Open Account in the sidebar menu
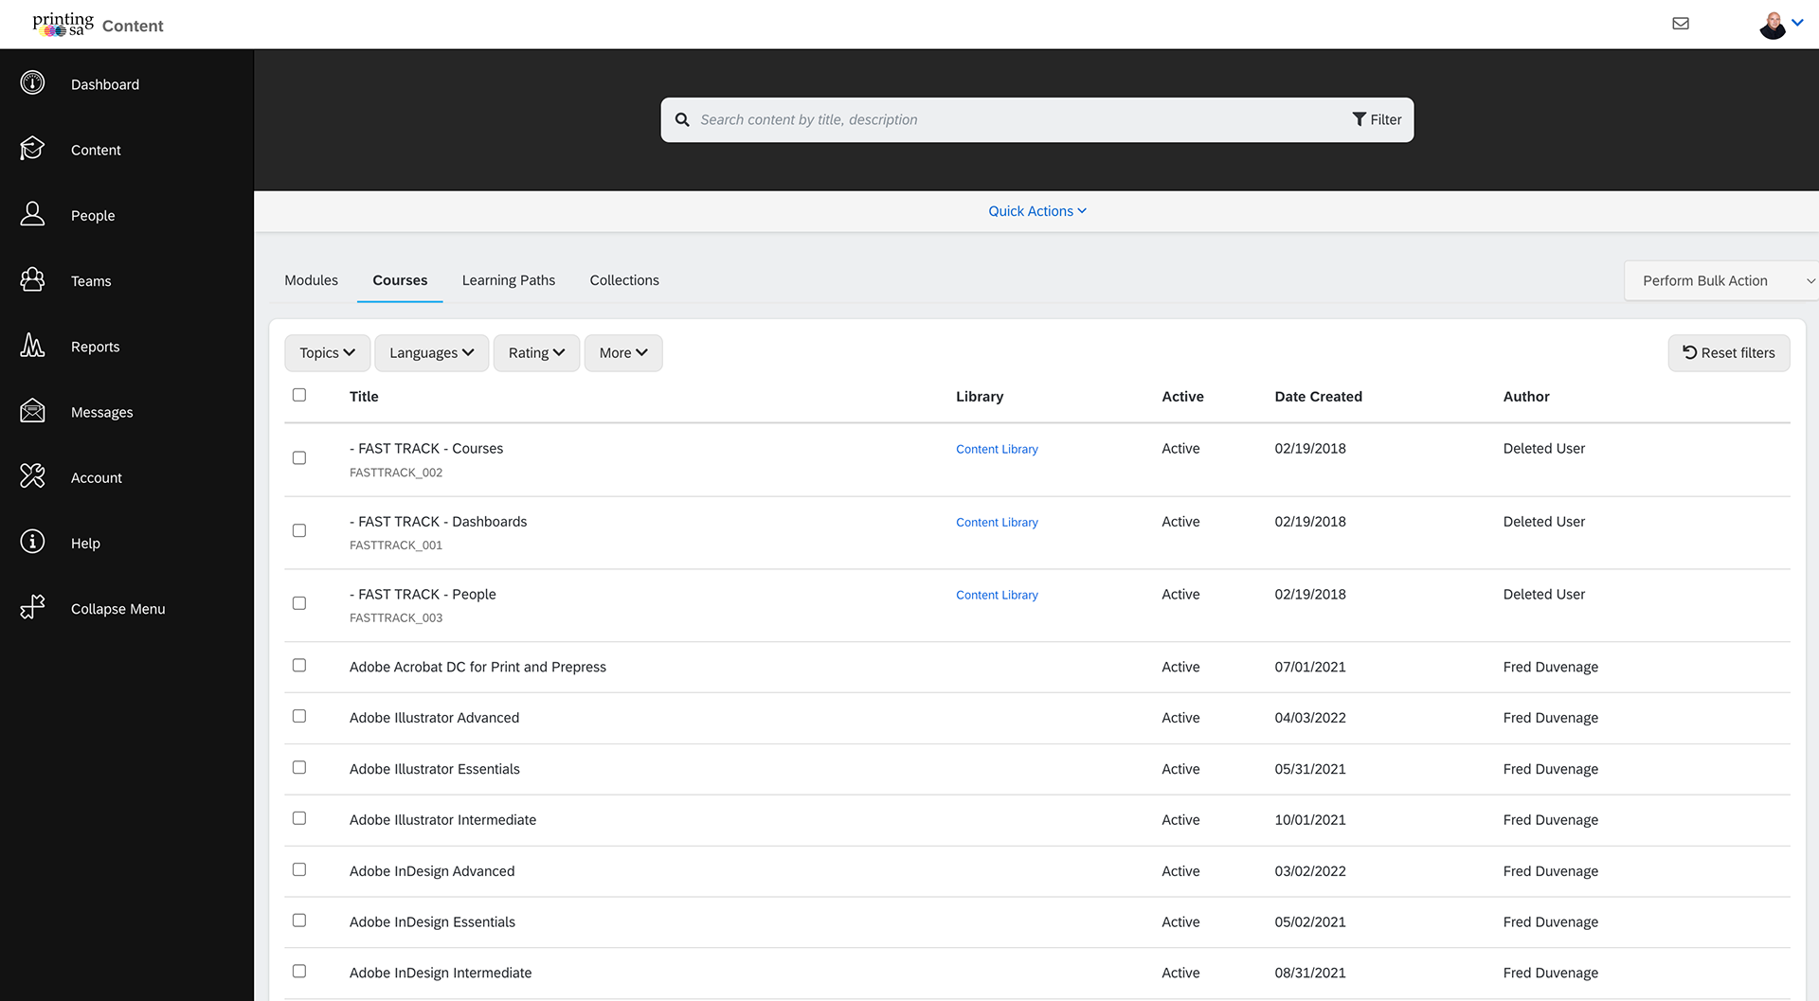The image size is (1819, 1001). pos(97,478)
